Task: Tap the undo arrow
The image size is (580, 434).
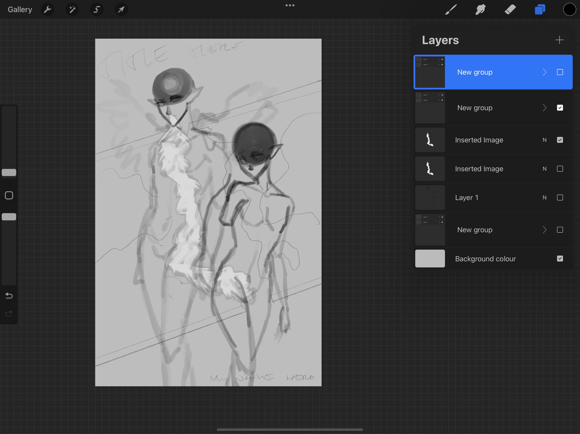Action: coord(9,296)
